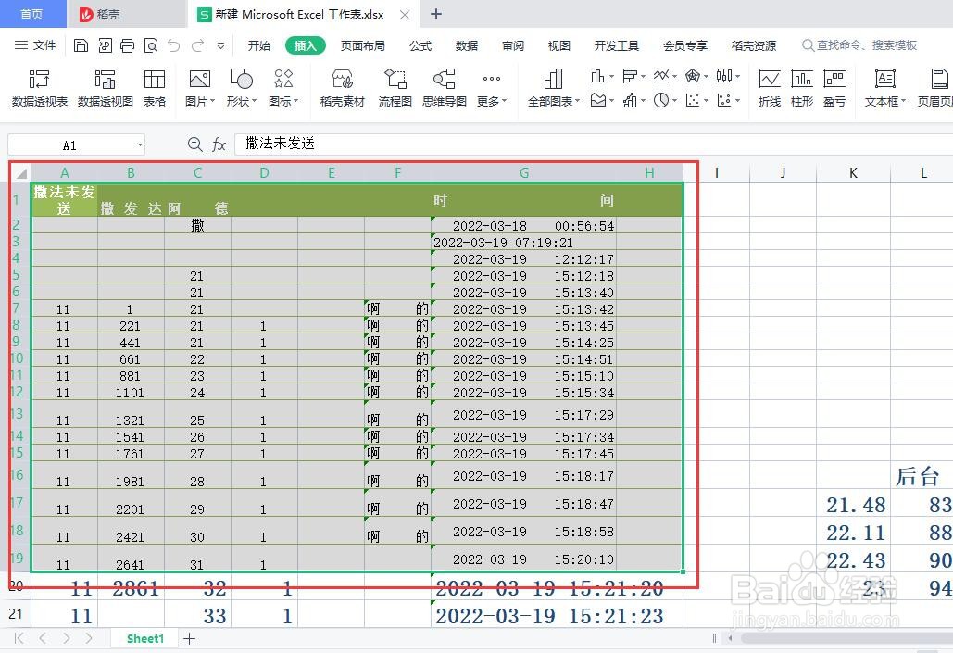Open the 文件 menu
The height and width of the screenshot is (653, 953).
[x=45, y=44]
